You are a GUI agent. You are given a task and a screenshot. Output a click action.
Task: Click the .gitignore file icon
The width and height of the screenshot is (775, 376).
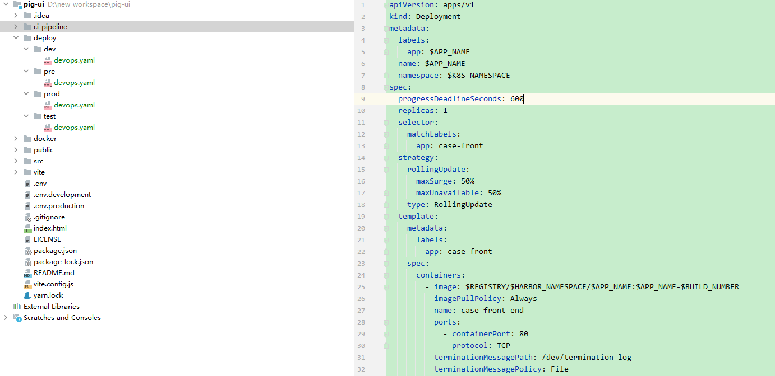pyautogui.click(x=27, y=217)
